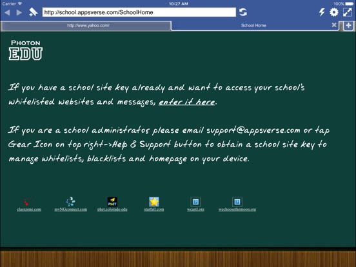Image resolution: width=356 pixels, height=267 pixels.
Task: Follow the 'enter it here' link
Action: tap(186, 102)
